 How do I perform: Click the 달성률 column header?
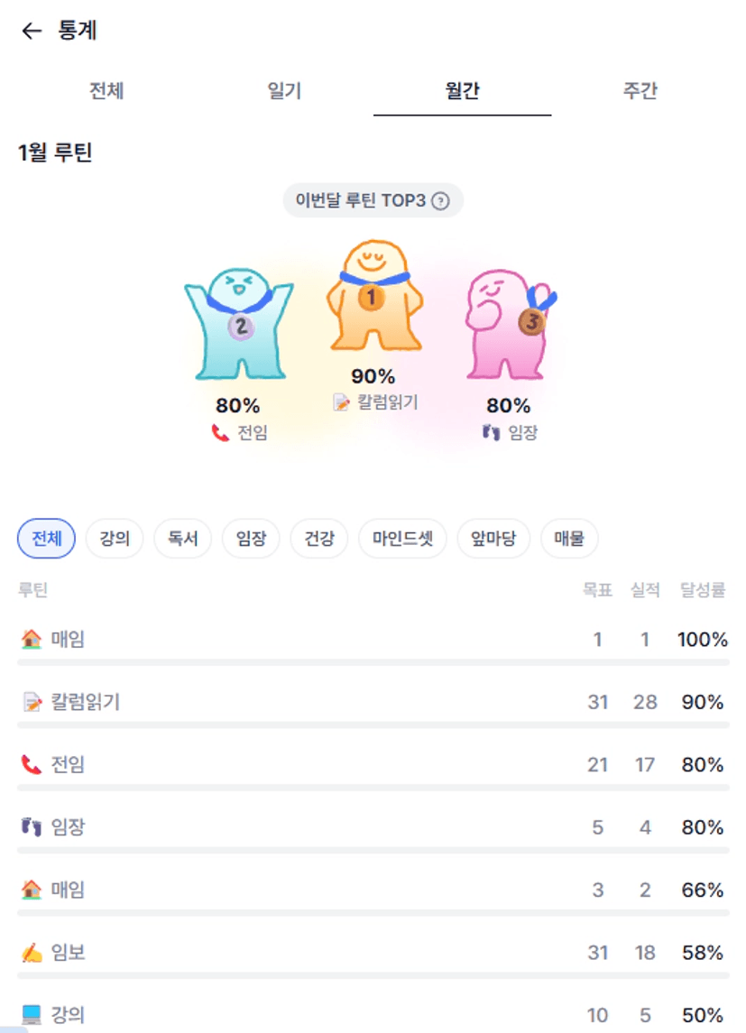click(703, 591)
